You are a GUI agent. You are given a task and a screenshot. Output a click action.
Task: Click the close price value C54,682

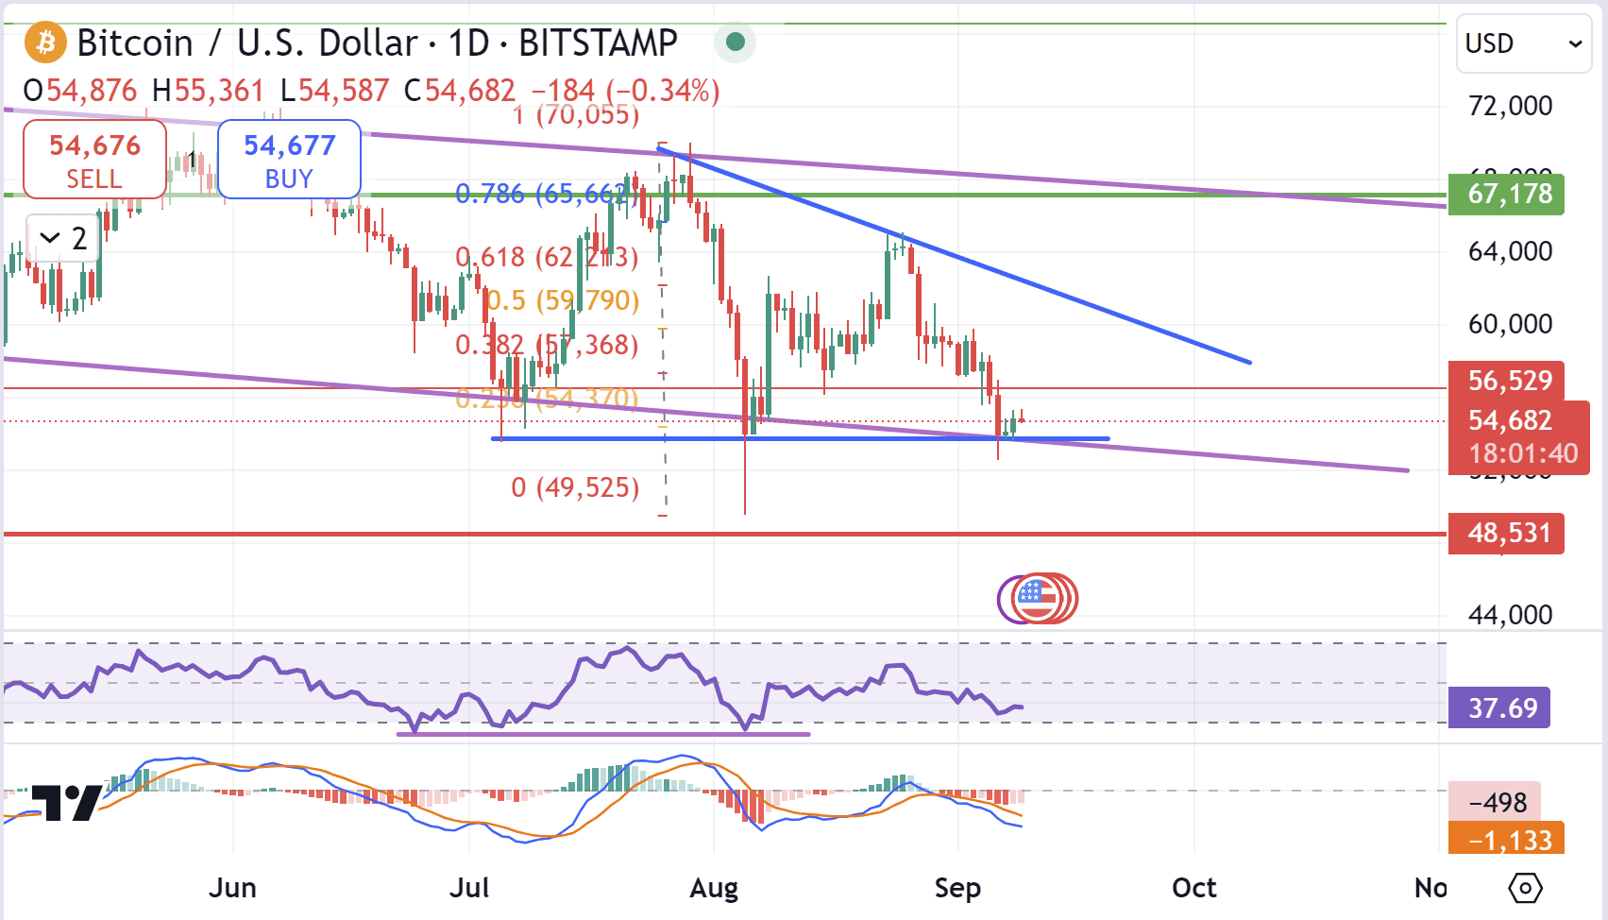[x=460, y=91]
